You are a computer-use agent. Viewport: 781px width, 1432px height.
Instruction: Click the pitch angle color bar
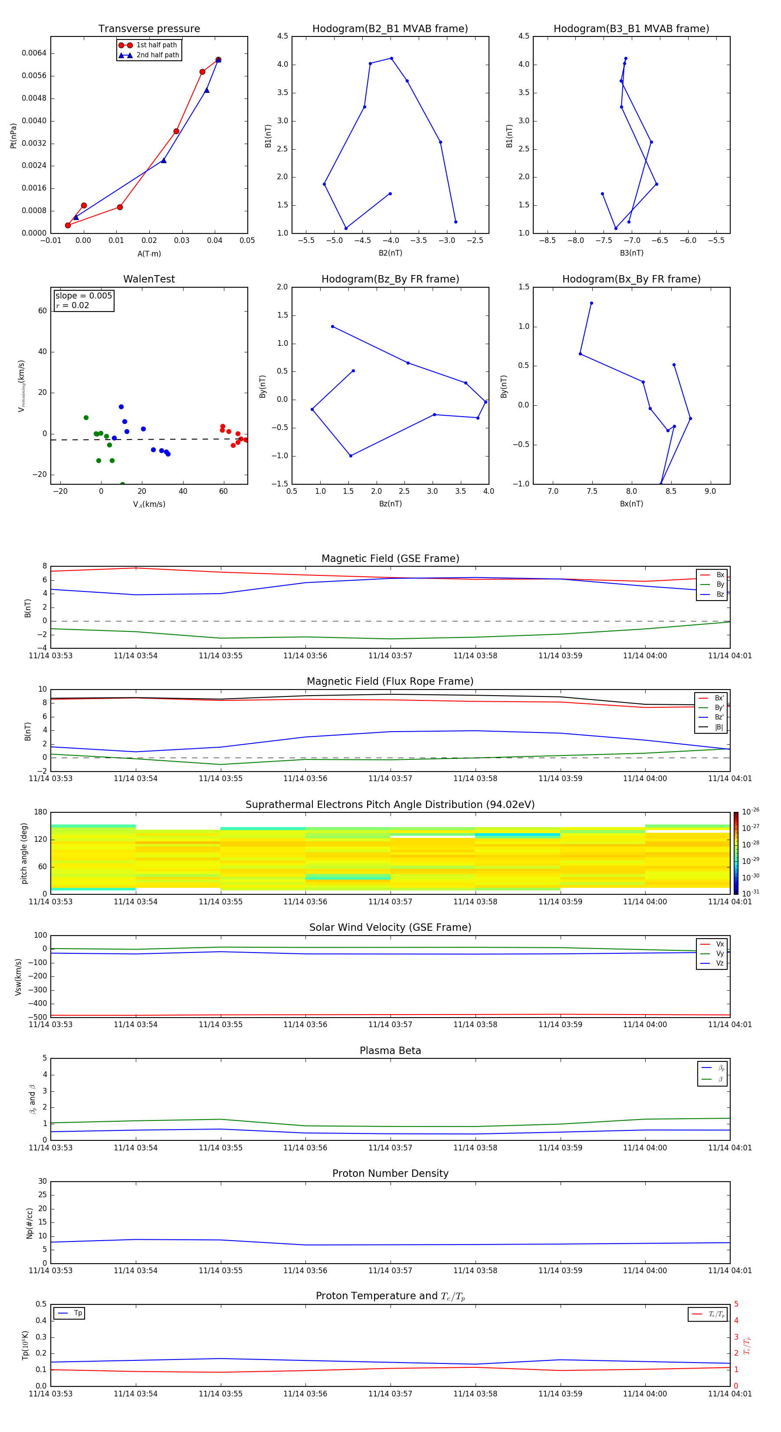coord(736,853)
